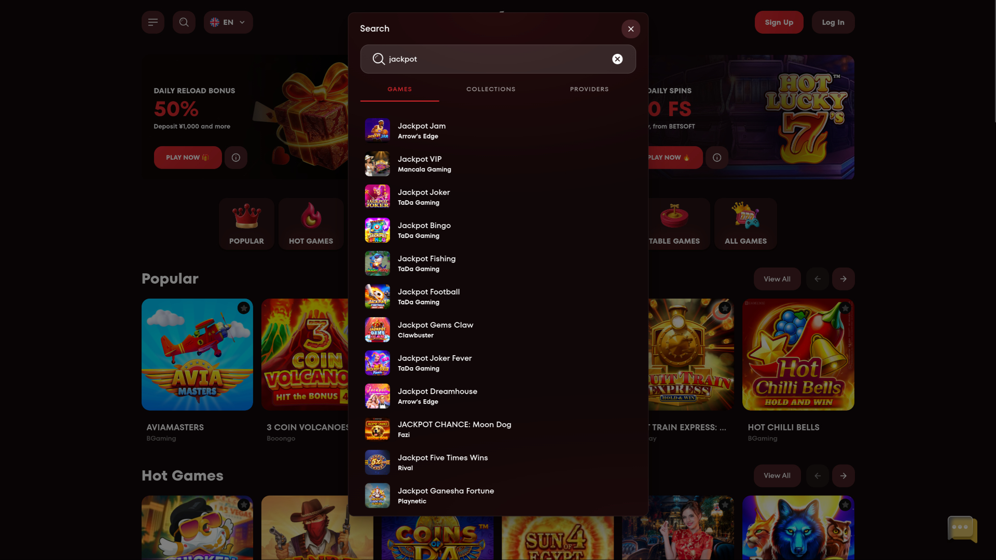
Task: Go to next Popular games arrow
Action: [843, 279]
